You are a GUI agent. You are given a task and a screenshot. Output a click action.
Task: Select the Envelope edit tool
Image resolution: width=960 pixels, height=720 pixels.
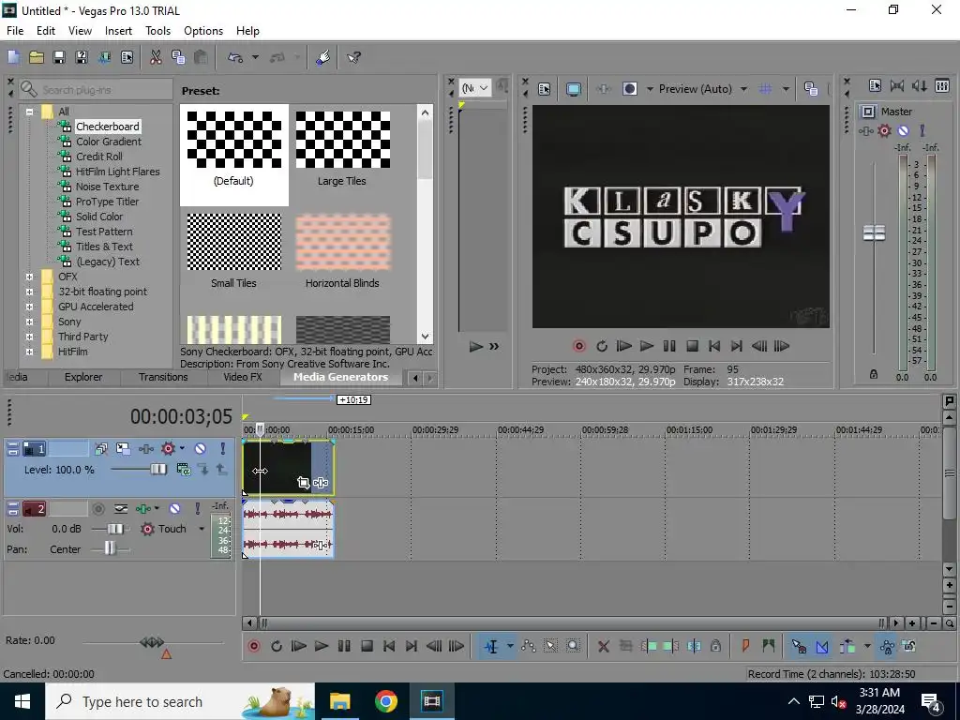[x=529, y=646]
